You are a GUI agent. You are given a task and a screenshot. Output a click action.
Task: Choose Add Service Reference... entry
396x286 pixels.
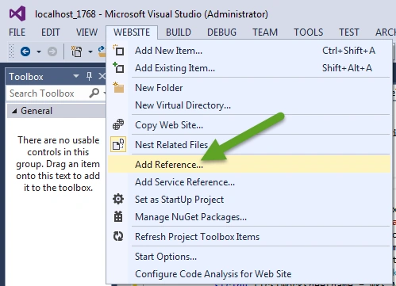tap(249, 182)
